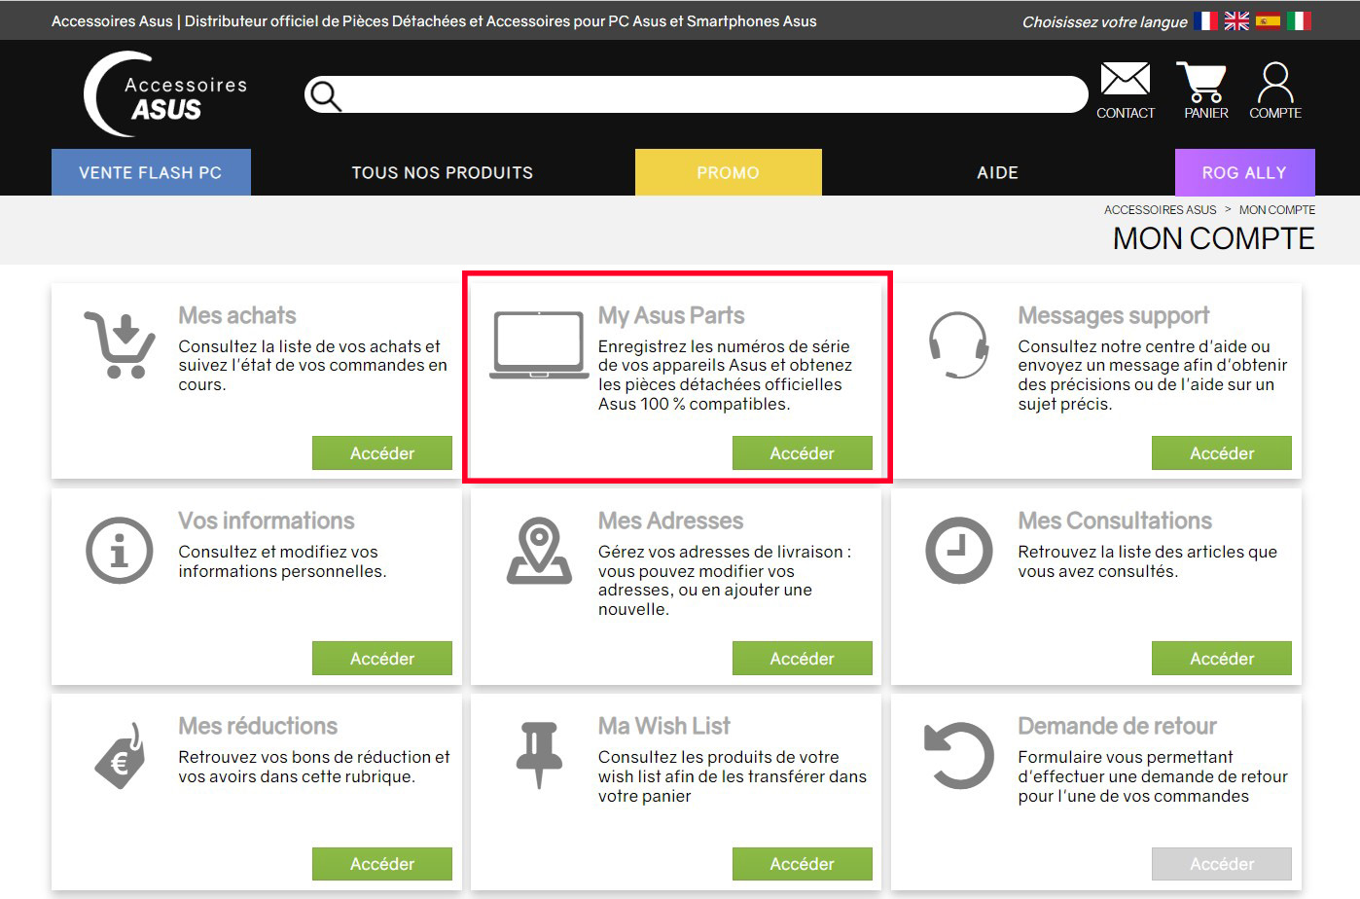This screenshot has height=899, width=1360.
Task: Select the French flag language icon
Action: point(1205,20)
